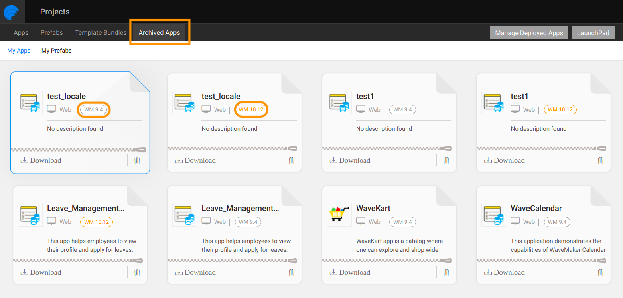Click the test_locale application thumbnail icon

(x=30, y=103)
